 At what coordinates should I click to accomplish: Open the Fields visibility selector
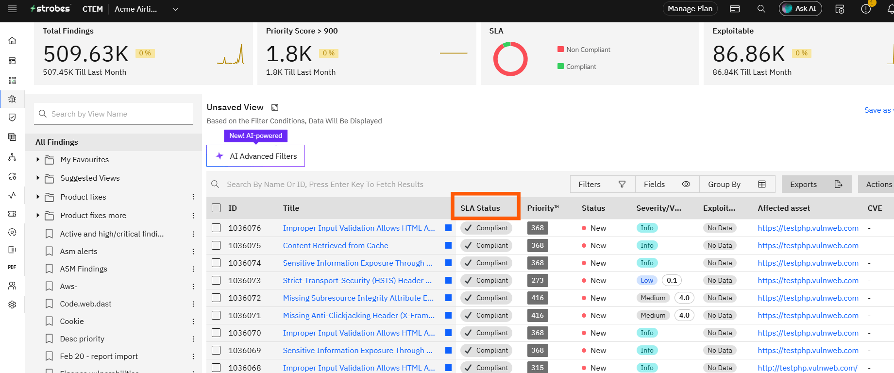pyautogui.click(x=667, y=184)
